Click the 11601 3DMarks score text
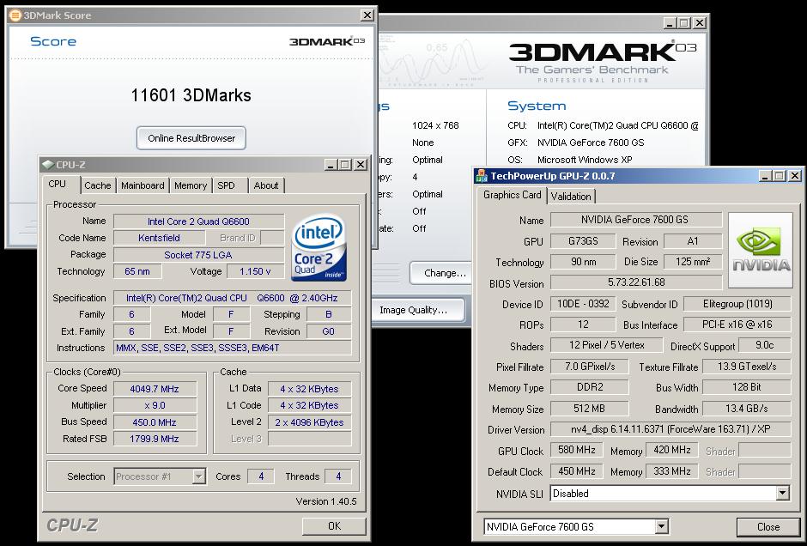The width and height of the screenshot is (807, 546). click(191, 95)
